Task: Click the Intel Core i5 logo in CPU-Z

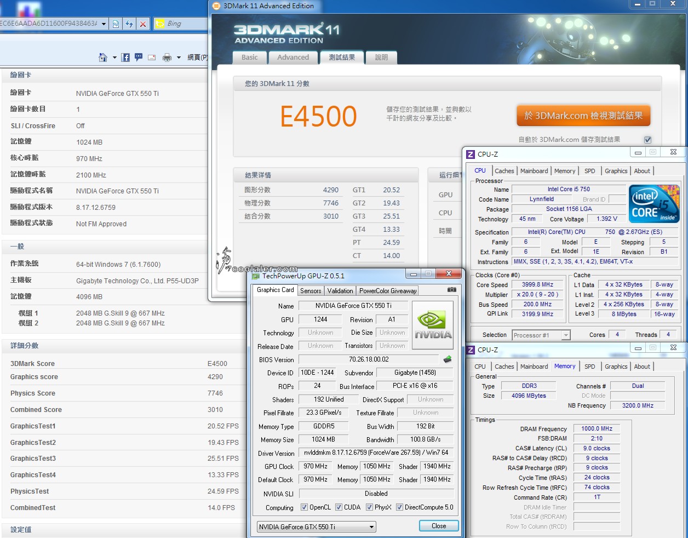Action: click(x=655, y=203)
